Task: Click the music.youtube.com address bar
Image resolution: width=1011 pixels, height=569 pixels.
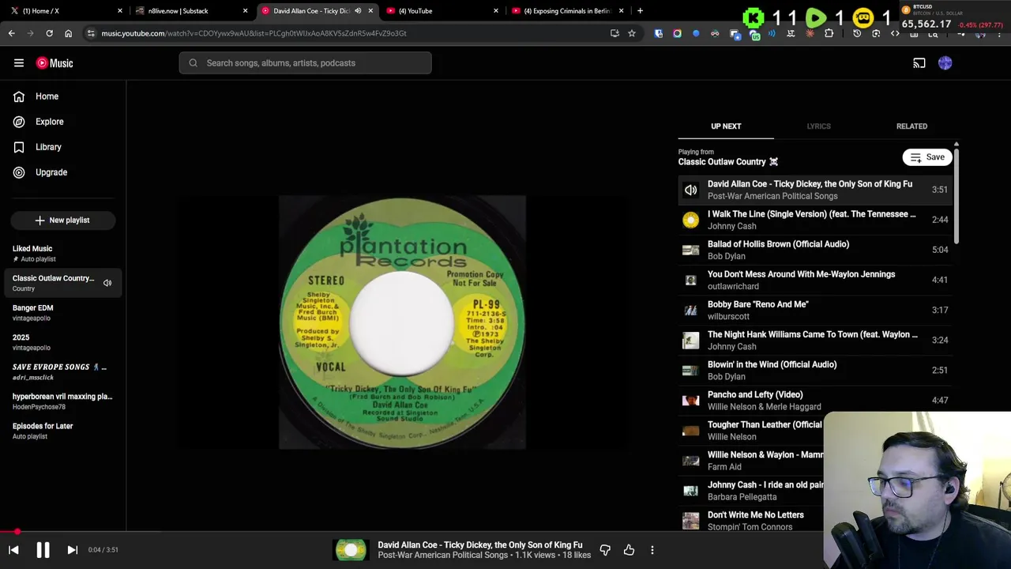Action: (x=348, y=33)
